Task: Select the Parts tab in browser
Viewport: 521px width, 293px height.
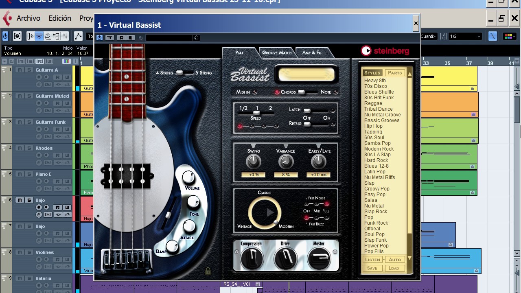Action: (x=395, y=73)
